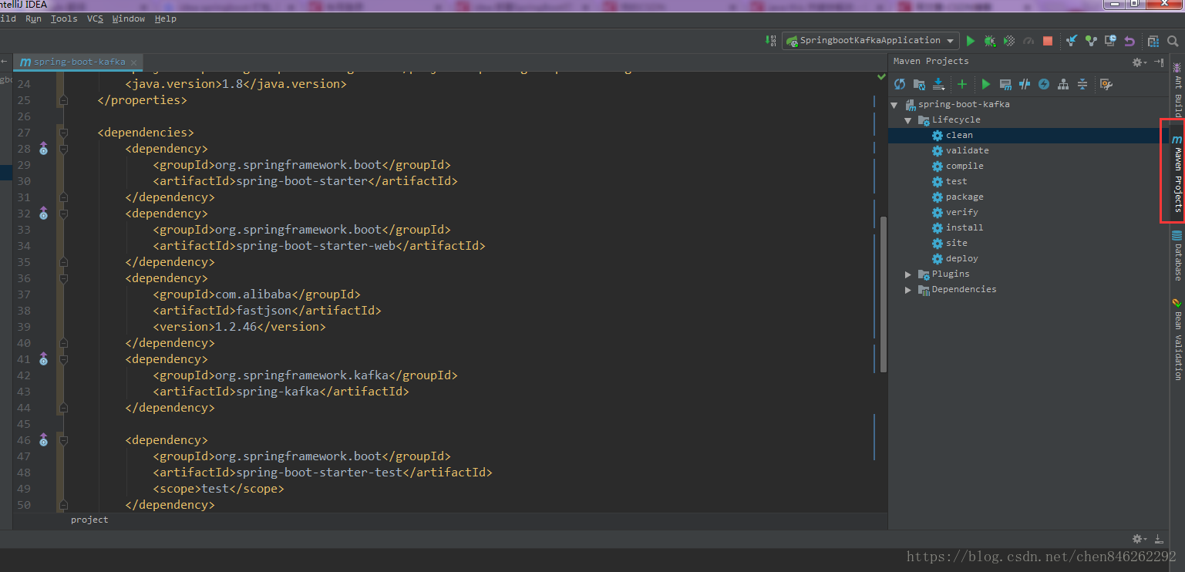Open Maven settings with the wrench icon

point(1106,84)
